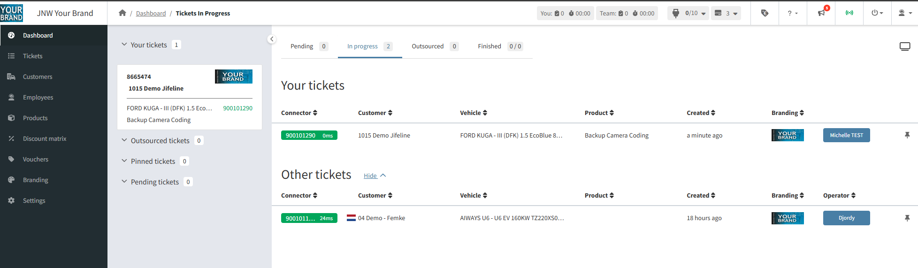The width and height of the screenshot is (918, 268).
Task: Collapse the left ticket side panel
Action: (272, 39)
